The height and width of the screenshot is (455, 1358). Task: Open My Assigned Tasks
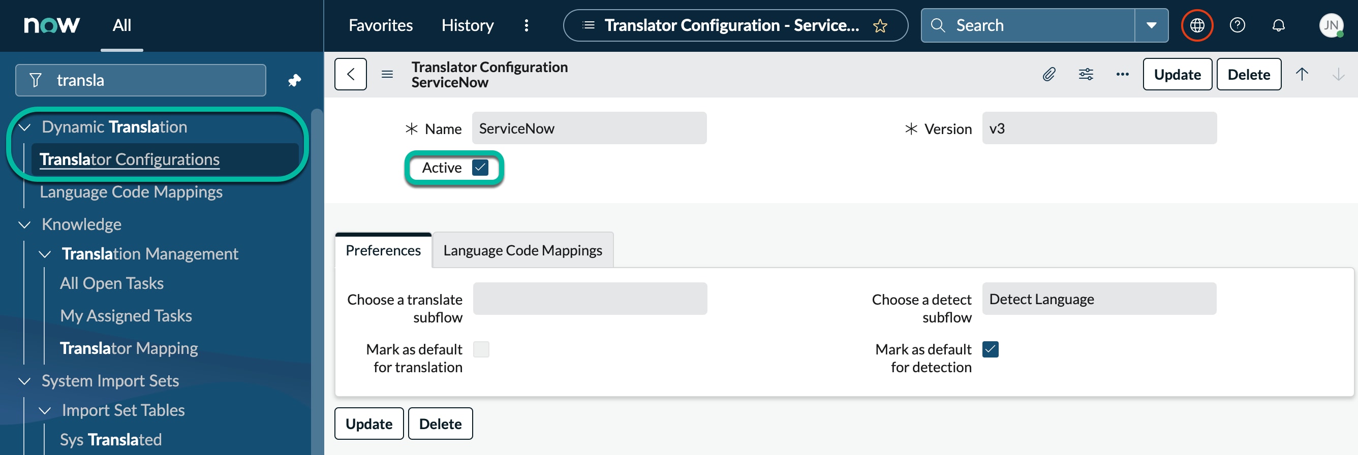tap(126, 315)
